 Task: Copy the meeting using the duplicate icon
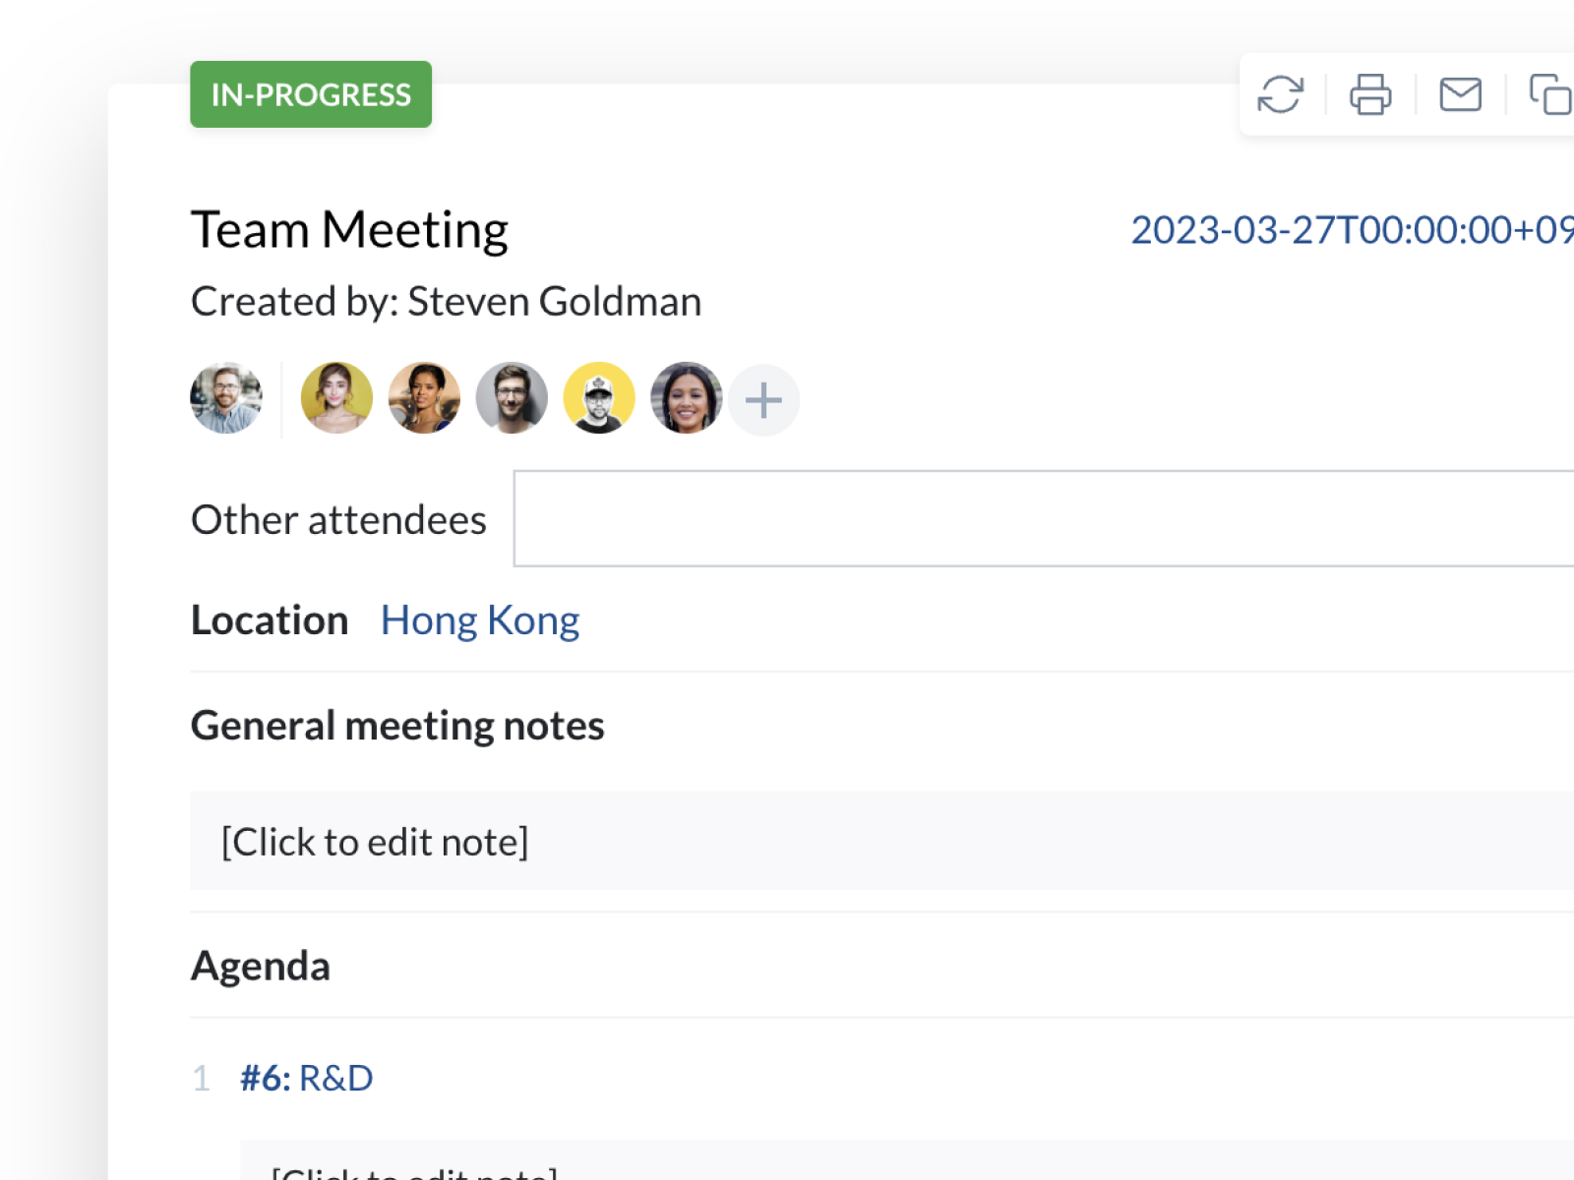point(1549,95)
